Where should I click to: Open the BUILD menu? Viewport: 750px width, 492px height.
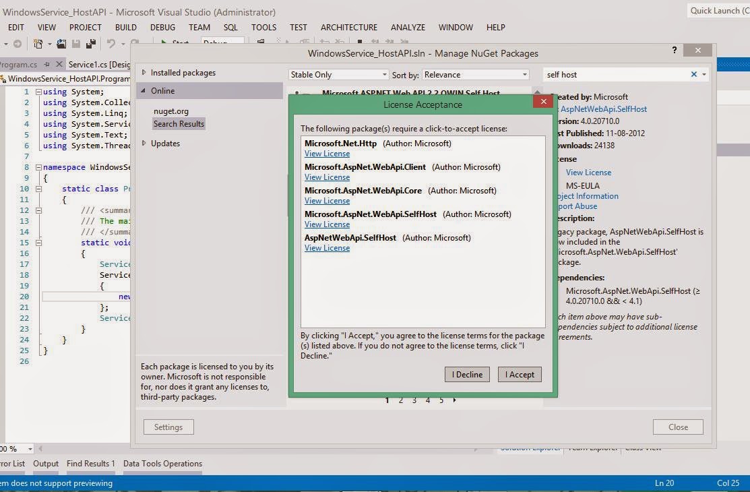(x=126, y=27)
